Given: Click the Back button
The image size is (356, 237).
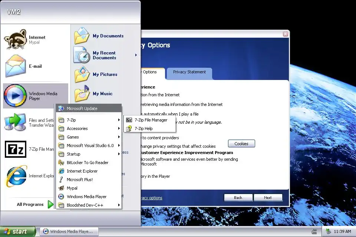Looking at the screenshot, I should tap(238, 197).
